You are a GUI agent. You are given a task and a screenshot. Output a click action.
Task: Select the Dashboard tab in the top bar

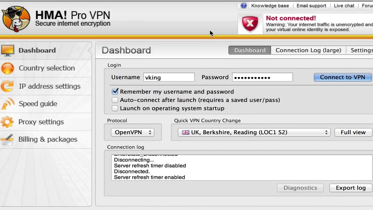click(x=250, y=50)
